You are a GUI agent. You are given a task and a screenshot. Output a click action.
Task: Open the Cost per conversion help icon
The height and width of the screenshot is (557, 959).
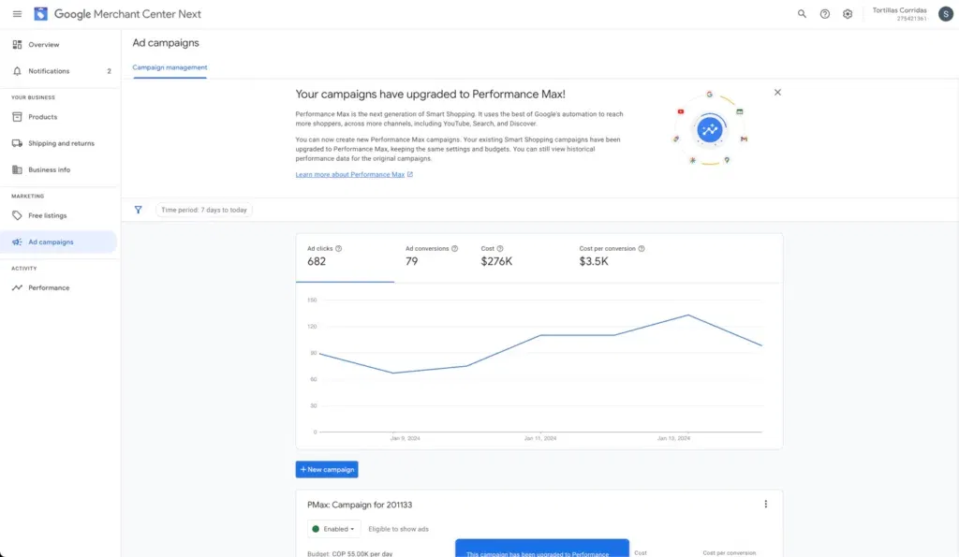coord(642,247)
